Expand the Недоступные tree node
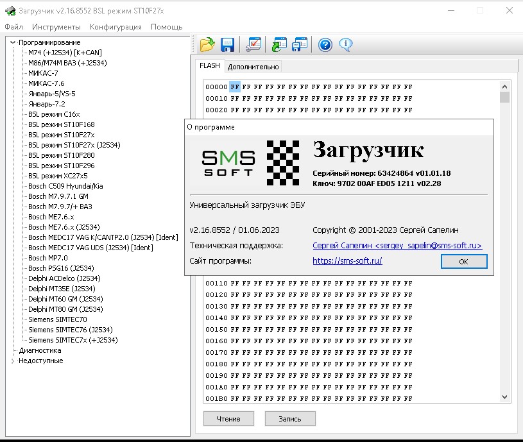The width and height of the screenshot is (523, 442). [13, 361]
